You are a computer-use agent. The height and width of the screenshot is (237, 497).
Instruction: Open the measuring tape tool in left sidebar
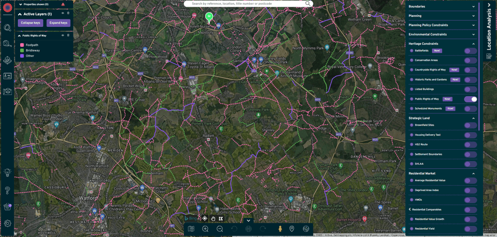coord(7,44)
